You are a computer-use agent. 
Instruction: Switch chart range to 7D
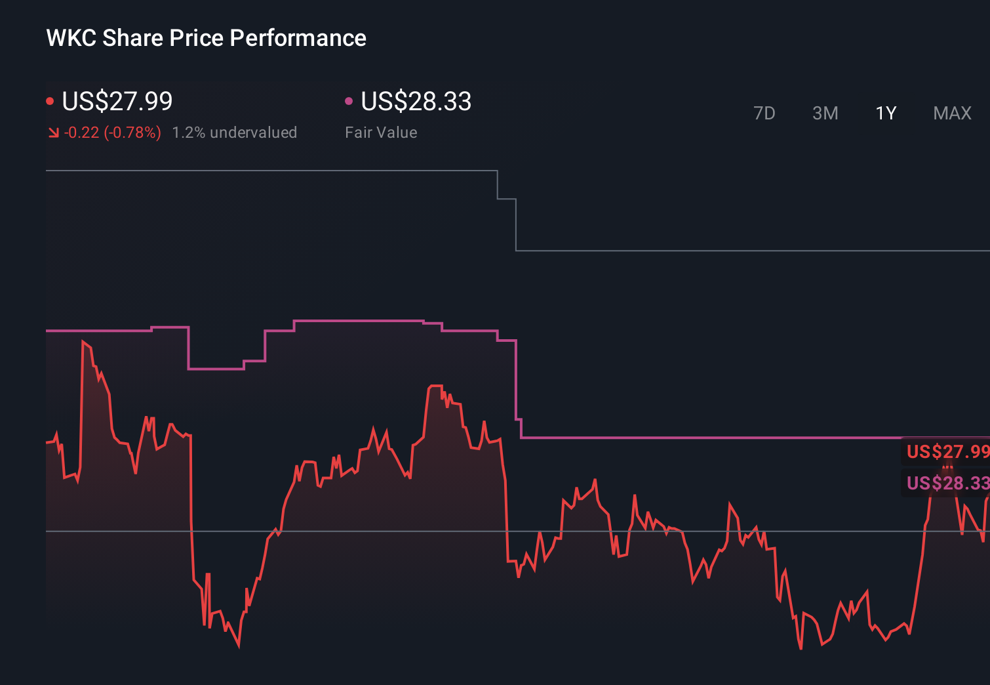coord(764,114)
